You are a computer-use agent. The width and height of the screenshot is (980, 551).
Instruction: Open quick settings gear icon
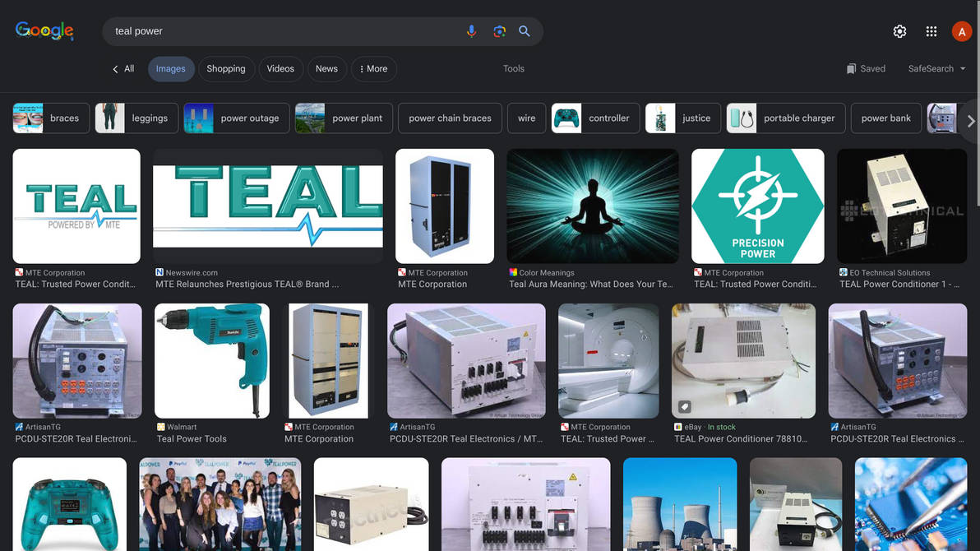tap(899, 31)
